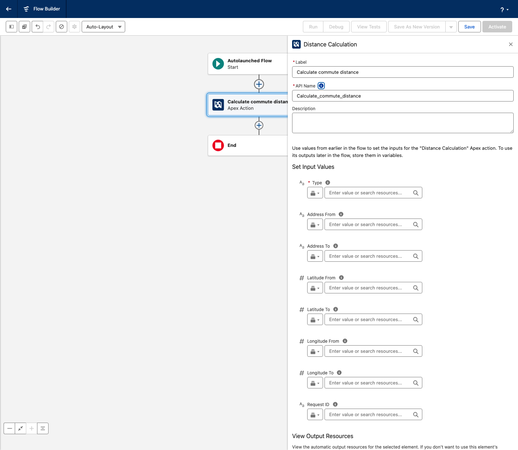Toggle the toolbox sidebar icon
518x450 pixels.
12,27
